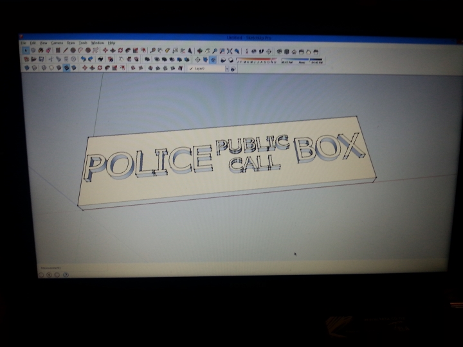Switch to Wireframe face style
The height and width of the screenshot is (347, 463).
44,68
